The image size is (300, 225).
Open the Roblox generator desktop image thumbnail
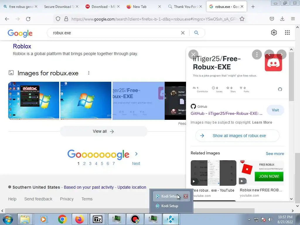click(x=34, y=101)
